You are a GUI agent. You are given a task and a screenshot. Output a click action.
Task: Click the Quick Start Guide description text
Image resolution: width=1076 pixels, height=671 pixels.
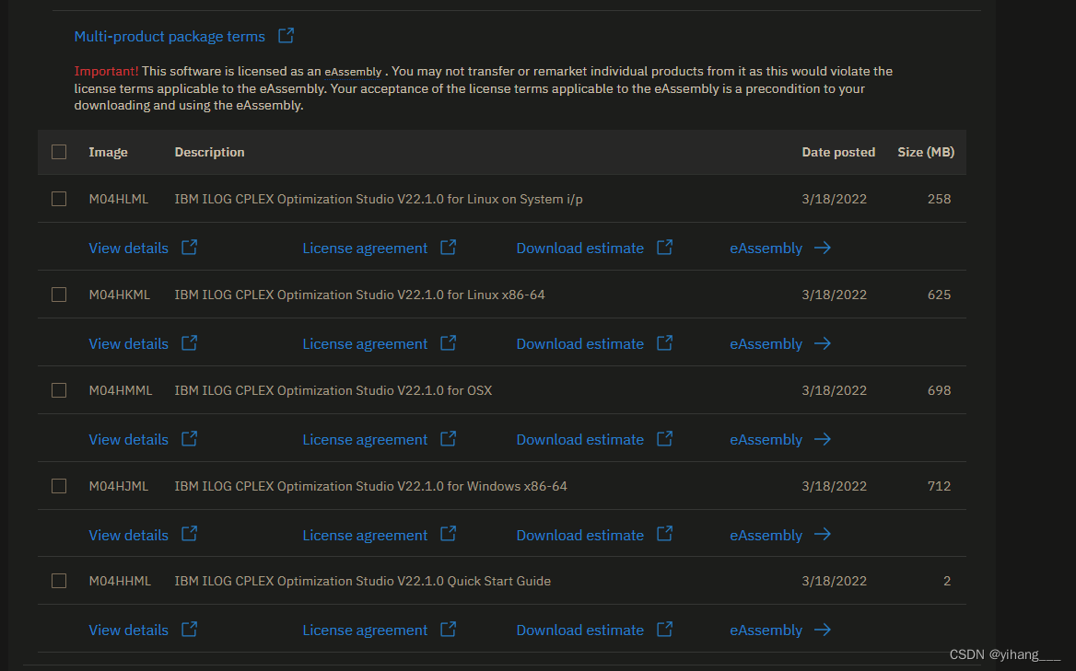362,581
